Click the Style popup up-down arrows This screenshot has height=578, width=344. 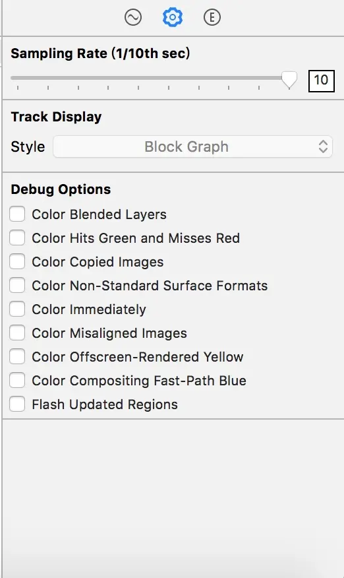click(x=323, y=146)
